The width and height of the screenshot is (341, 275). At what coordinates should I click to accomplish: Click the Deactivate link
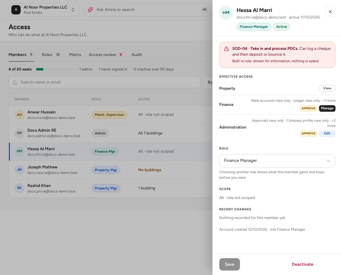[302, 264]
